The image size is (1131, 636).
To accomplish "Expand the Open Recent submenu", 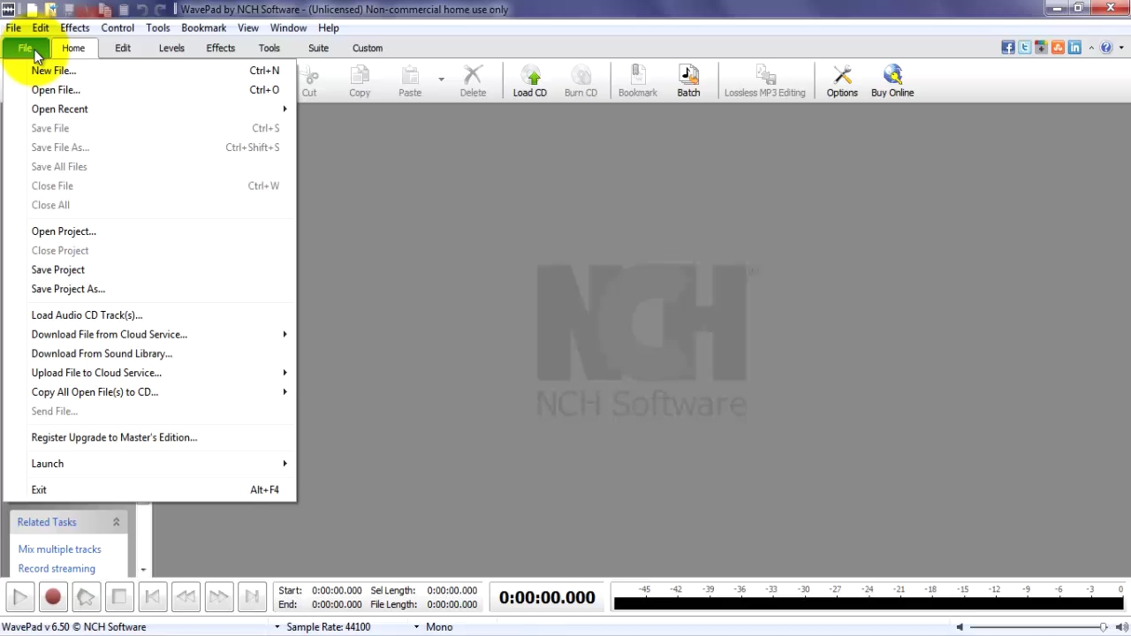I will [159, 109].
